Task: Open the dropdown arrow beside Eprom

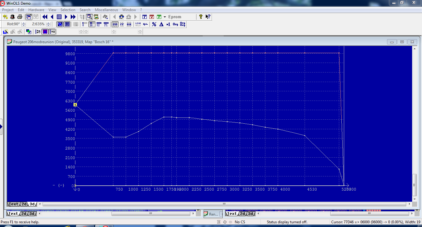Action: [x=165, y=17]
